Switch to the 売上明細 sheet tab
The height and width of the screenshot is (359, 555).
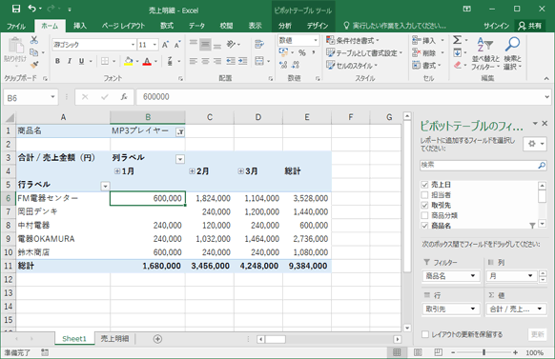114,338
